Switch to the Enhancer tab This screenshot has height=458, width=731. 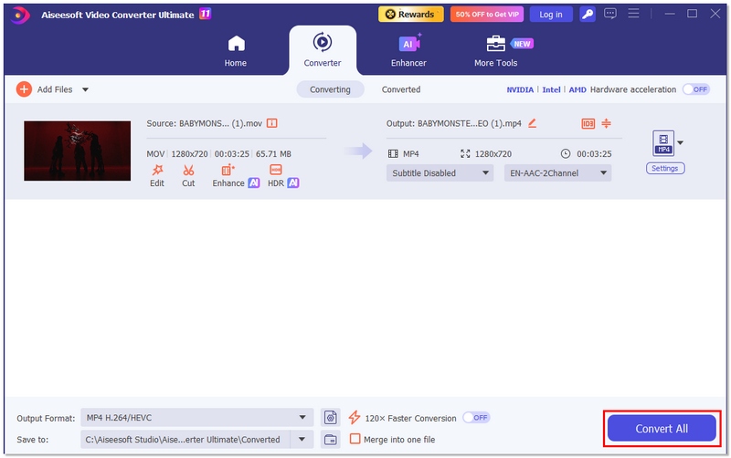(x=407, y=51)
